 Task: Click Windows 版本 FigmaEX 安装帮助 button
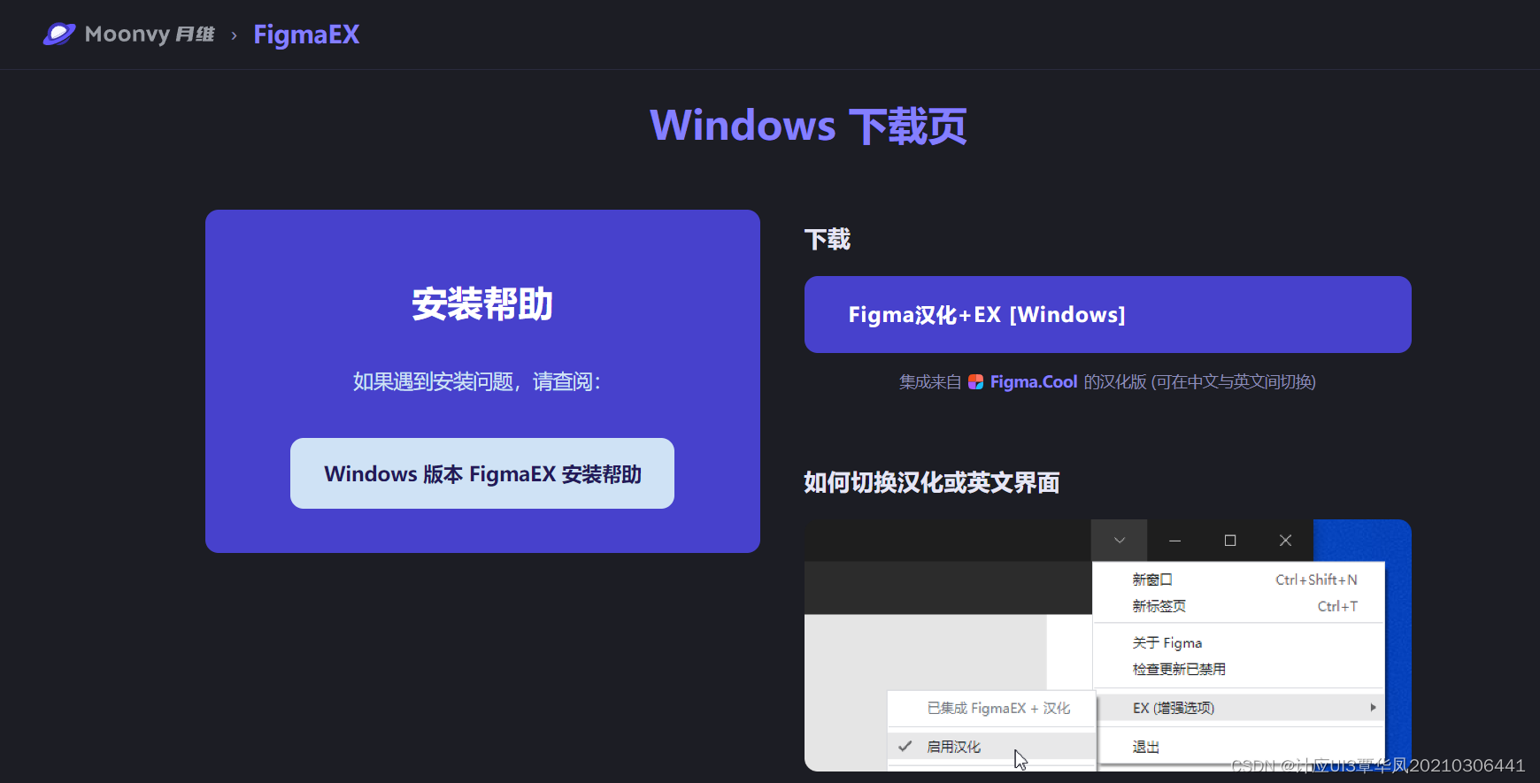pyautogui.click(x=482, y=473)
